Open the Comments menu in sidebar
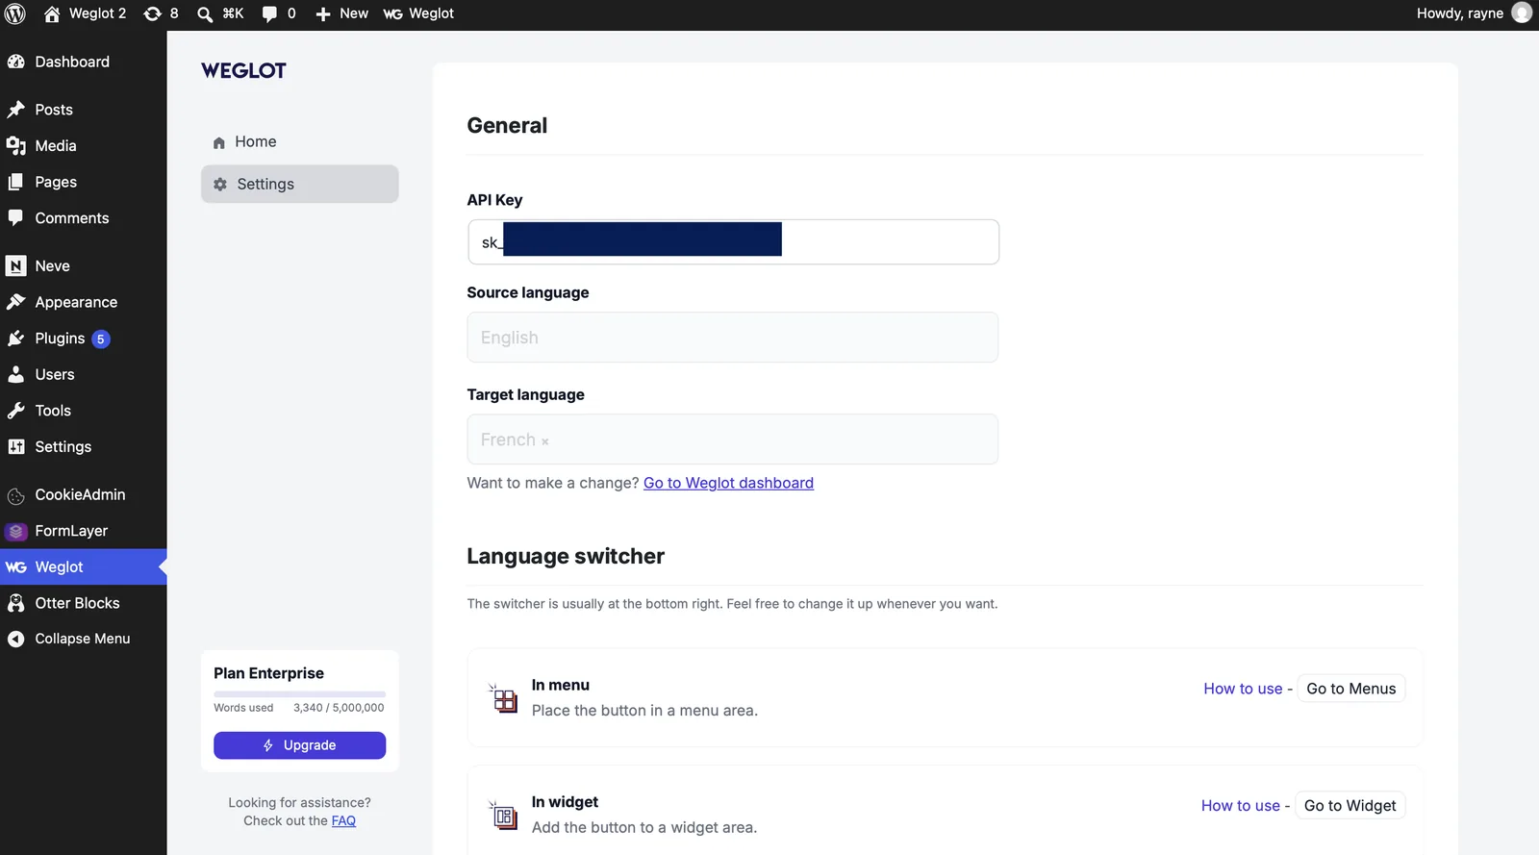Viewport: 1539px width, 855px height. tap(83, 218)
